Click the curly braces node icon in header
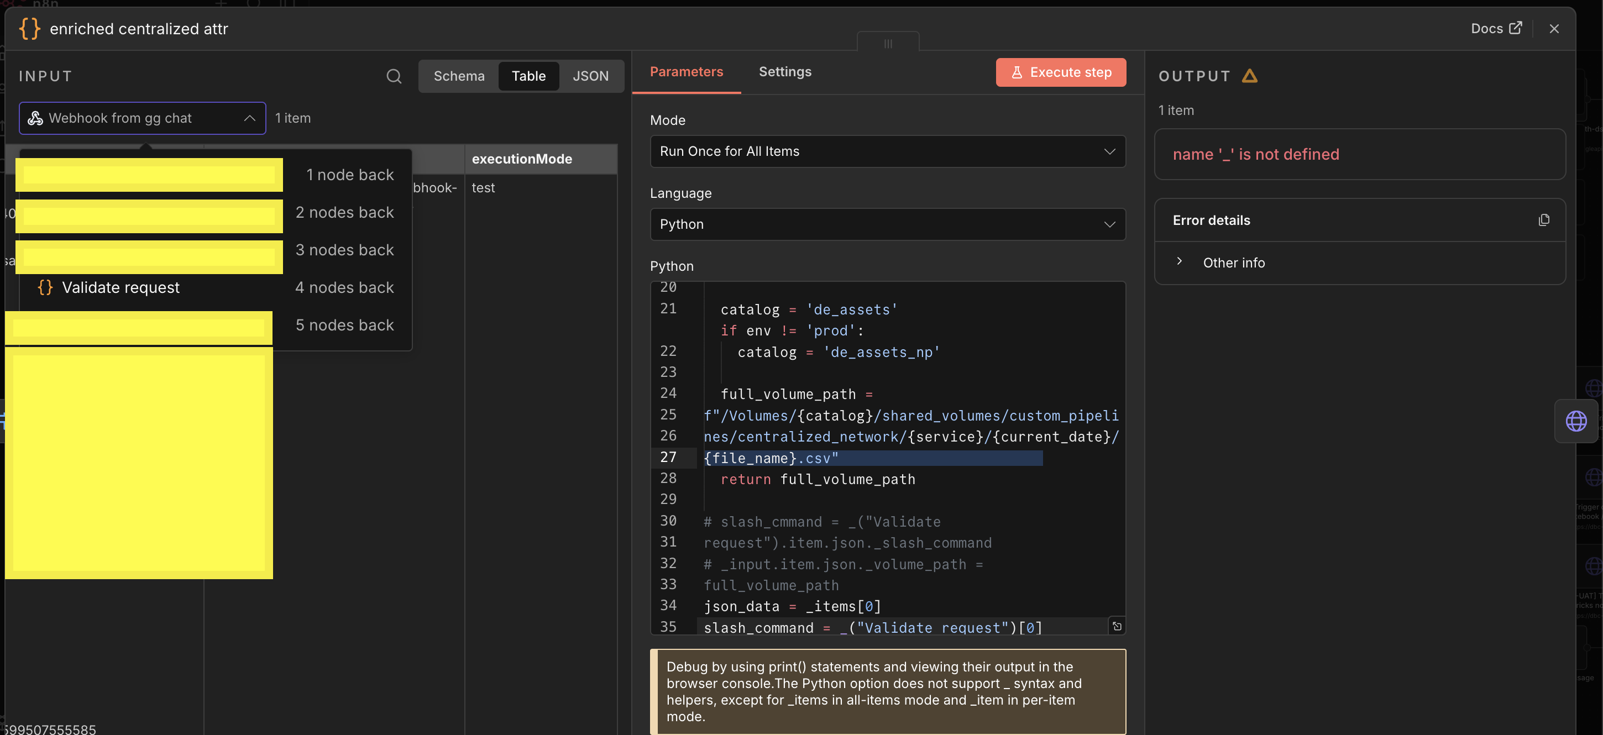This screenshot has width=1603, height=735. [x=29, y=29]
